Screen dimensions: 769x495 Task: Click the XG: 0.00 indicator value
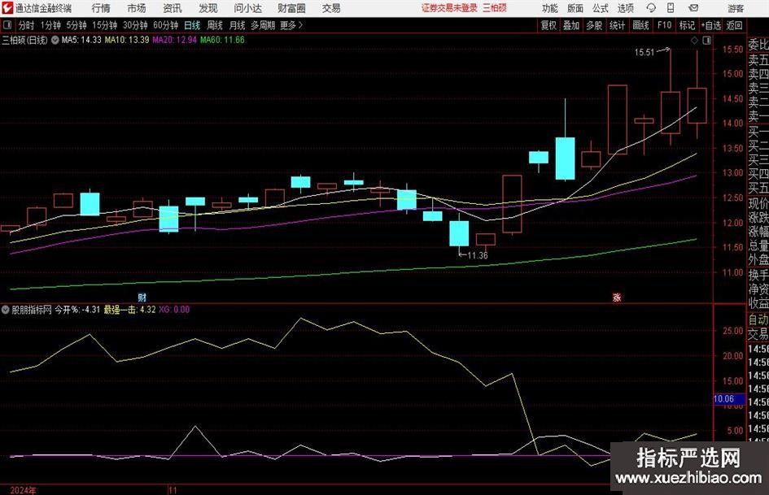point(174,310)
